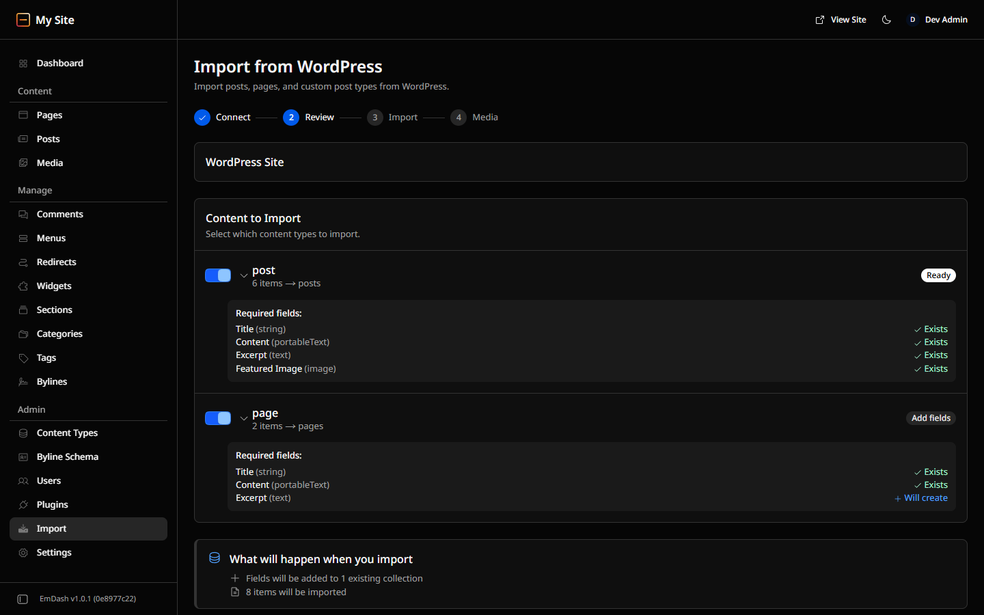Click the Will create status for Excerpt
The image size is (984, 615).
921,498
